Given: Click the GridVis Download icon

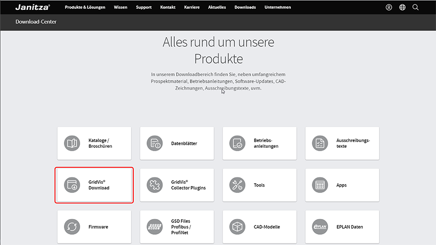Looking at the screenshot, I should [72, 185].
